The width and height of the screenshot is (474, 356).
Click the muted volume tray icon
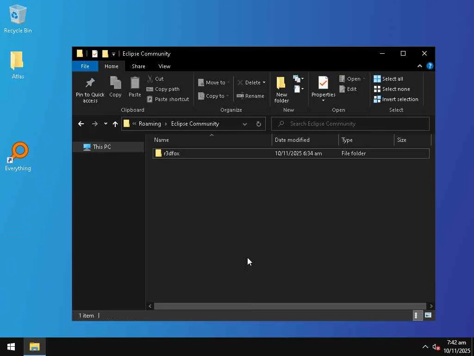point(436,347)
